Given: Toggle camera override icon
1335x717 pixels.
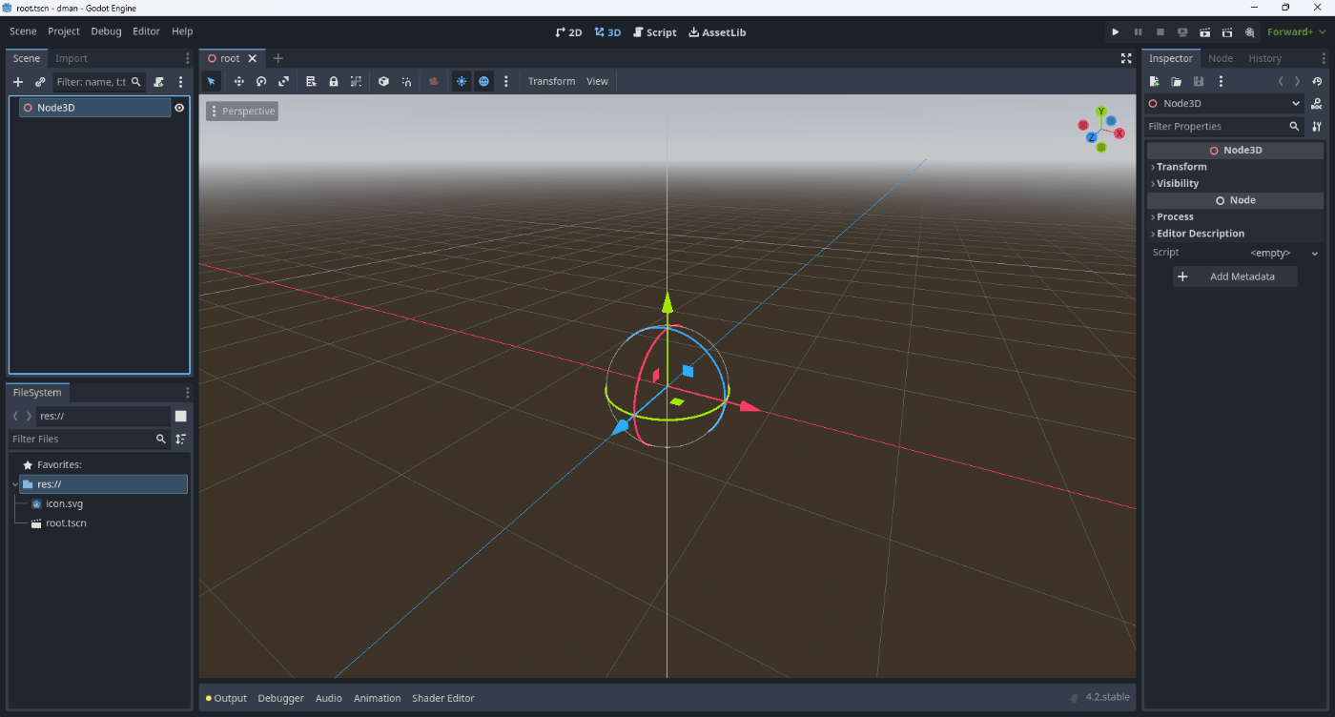Looking at the screenshot, I should click(434, 81).
